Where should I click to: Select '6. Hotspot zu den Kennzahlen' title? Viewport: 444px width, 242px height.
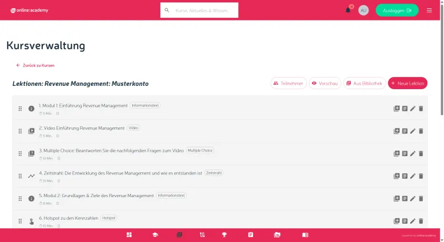pos(68,218)
